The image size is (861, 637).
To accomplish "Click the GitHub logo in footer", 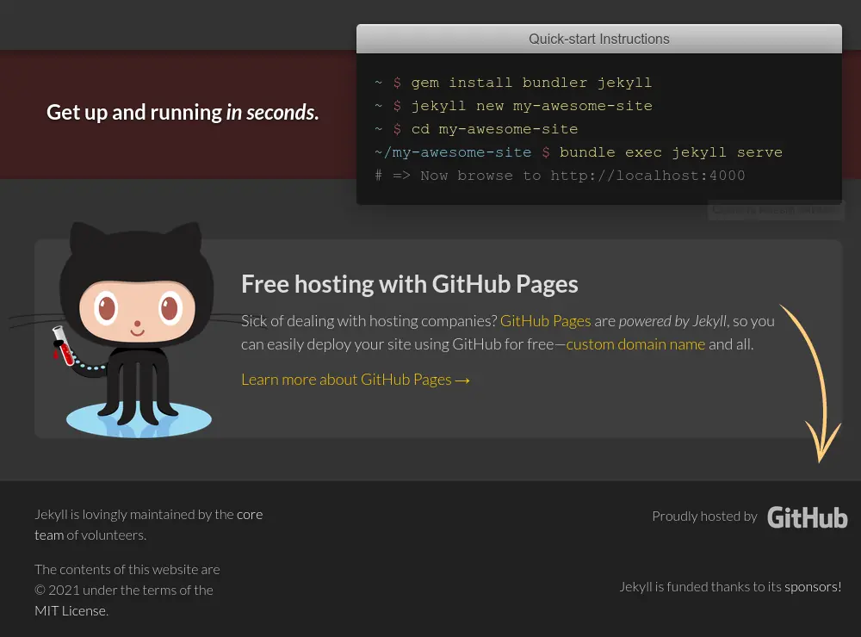I will coord(808,518).
